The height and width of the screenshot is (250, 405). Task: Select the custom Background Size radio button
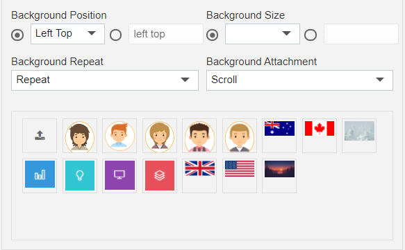click(x=311, y=35)
